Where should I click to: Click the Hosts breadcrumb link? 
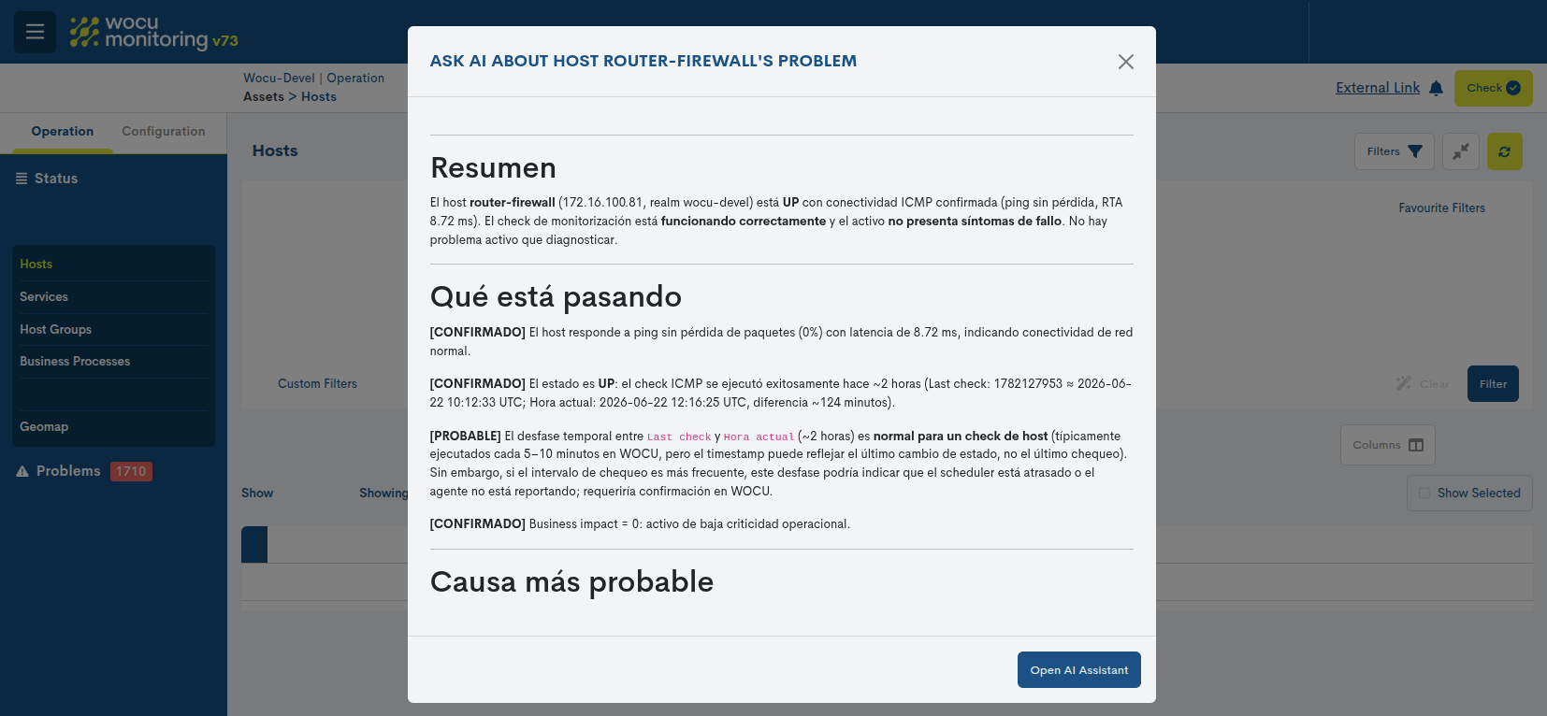coord(319,97)
